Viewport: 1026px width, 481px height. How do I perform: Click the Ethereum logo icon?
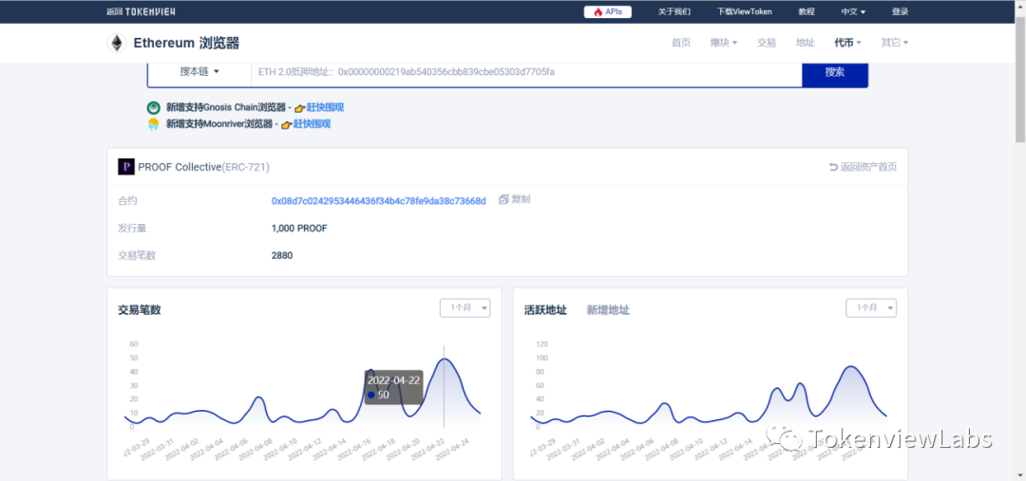(x=117, y=43)
